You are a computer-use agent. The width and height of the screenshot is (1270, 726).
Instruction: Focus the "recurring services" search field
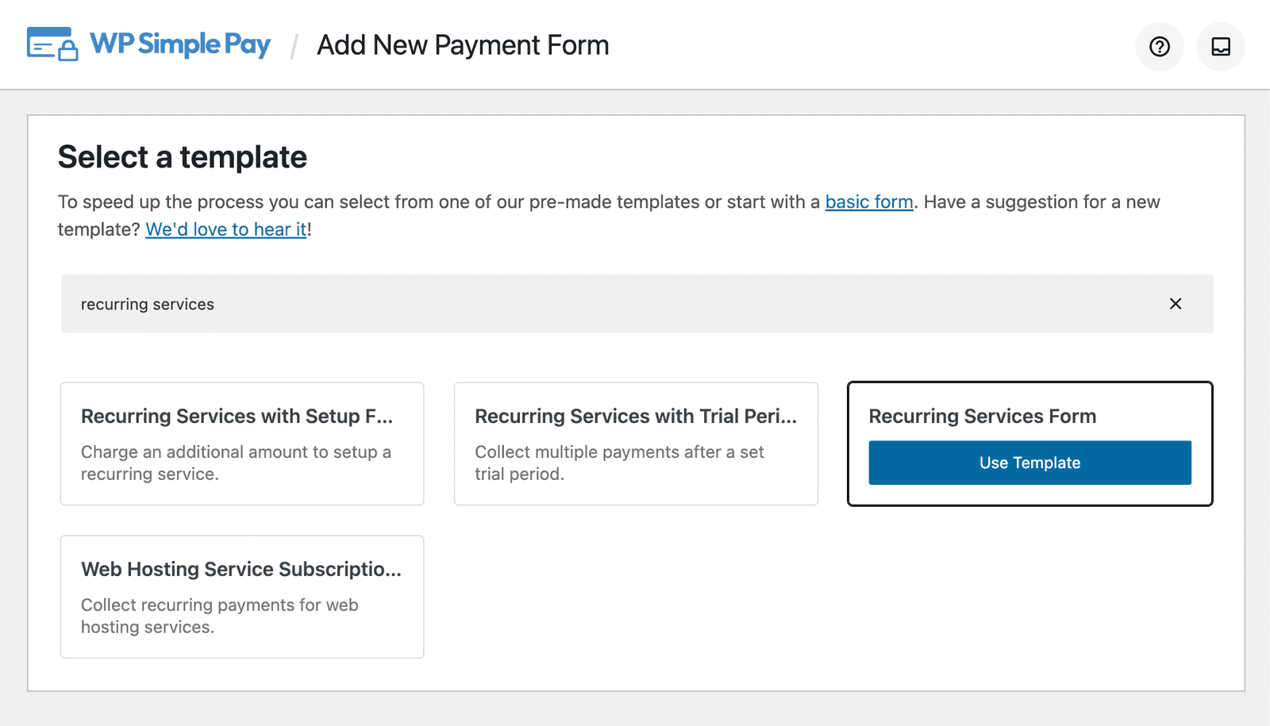point(637,304)
